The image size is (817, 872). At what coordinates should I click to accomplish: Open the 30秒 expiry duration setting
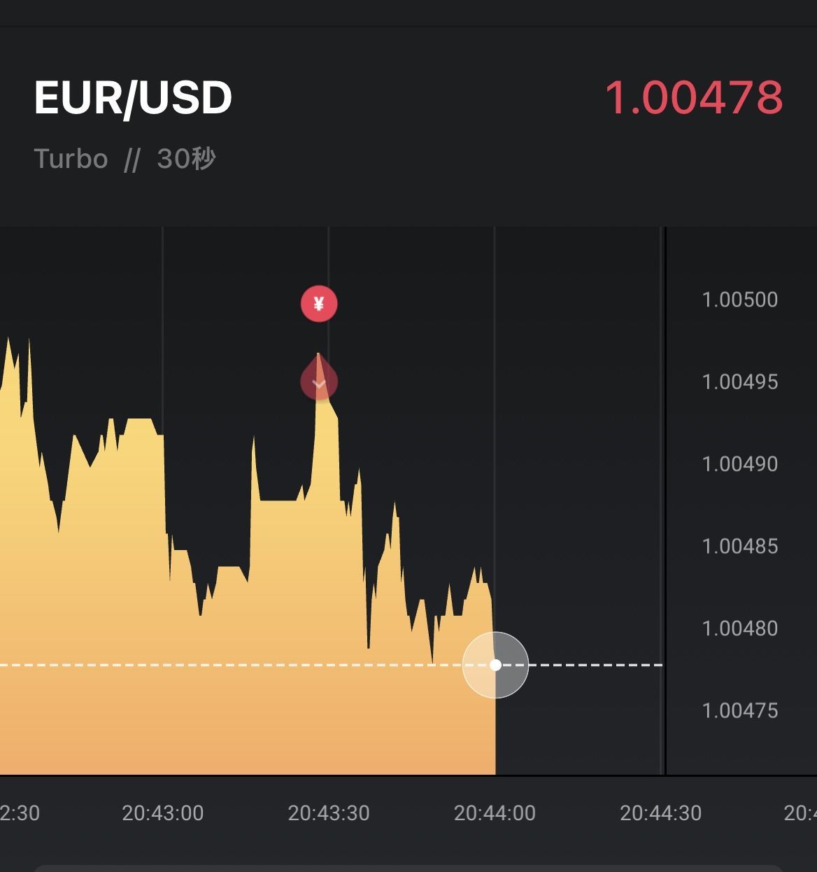(186, 159)
